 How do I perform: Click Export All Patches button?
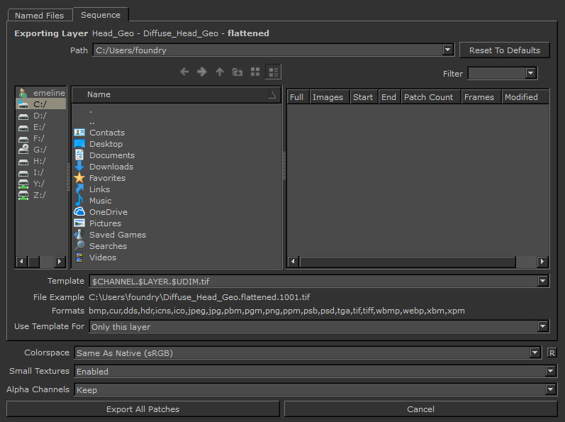point(142,409)
